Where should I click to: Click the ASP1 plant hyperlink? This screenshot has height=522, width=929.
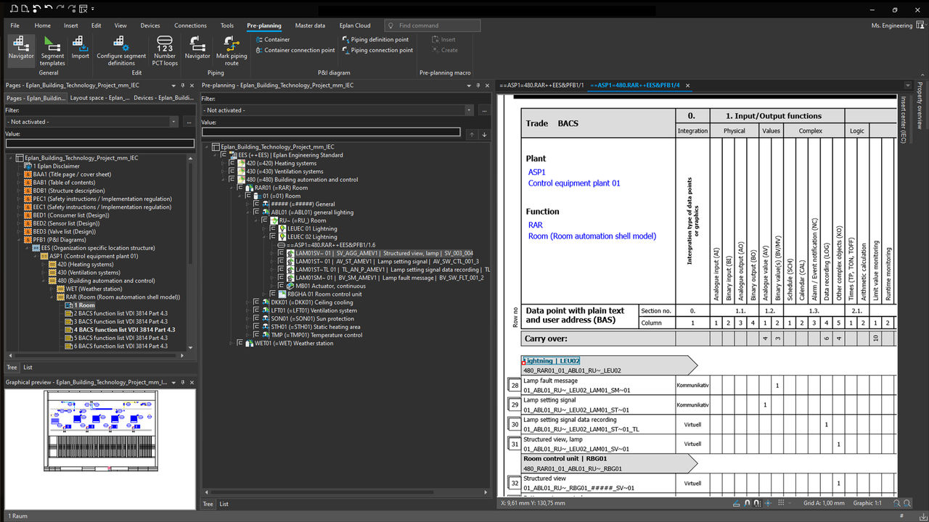pos(537,172)
